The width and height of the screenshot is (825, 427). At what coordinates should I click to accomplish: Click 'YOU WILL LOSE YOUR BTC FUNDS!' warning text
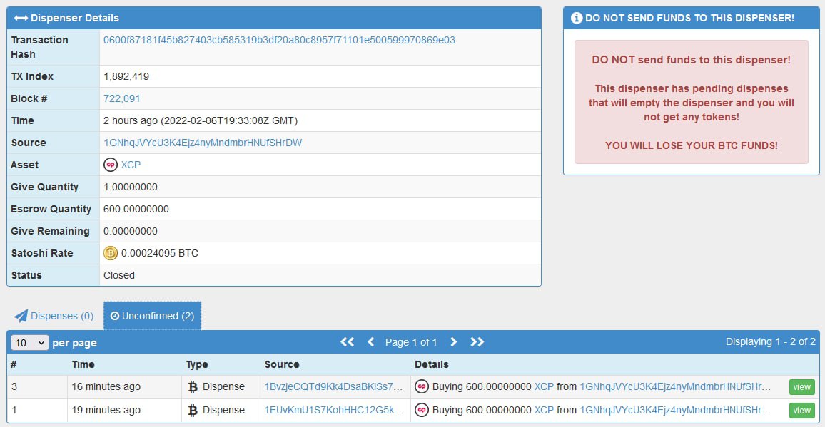pos(692,145)
